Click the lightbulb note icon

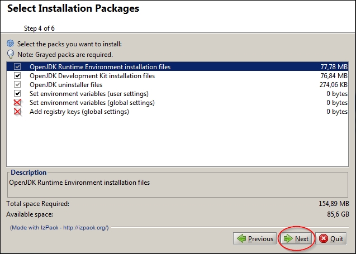[11, 54]
